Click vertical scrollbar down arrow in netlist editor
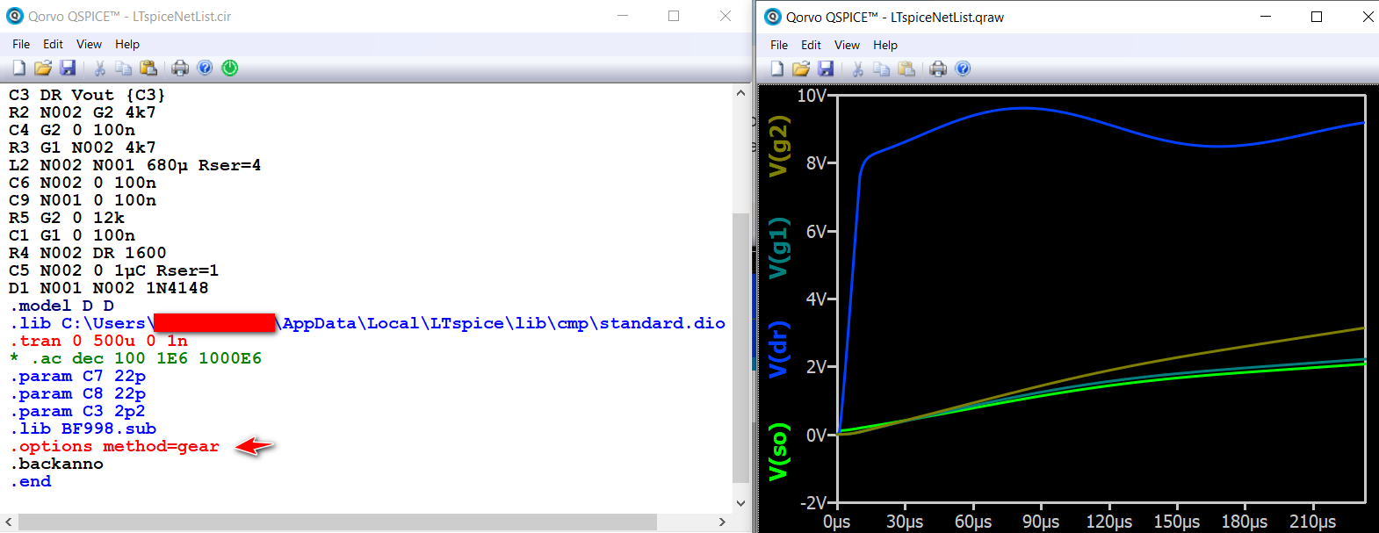Image resolution: width=1379 pixels, height=533 pixels. point(740,503)
